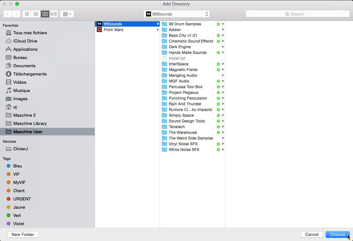
Task: Switch to list view in the toolbar
Action: (36, 14)
